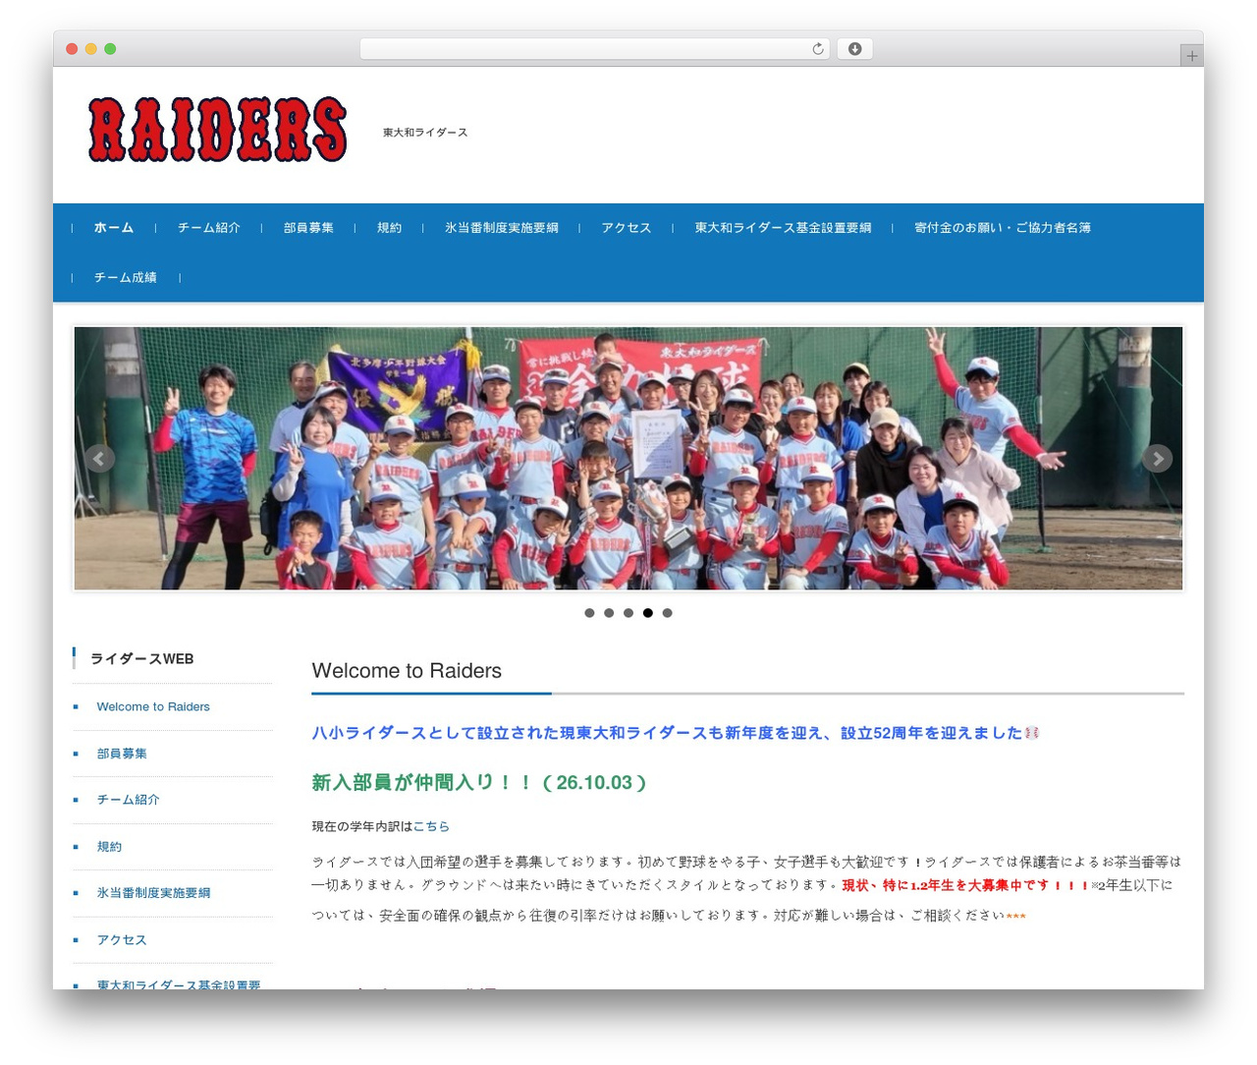Open 規約 in the blue nav bar

pyautogui.click(x=389, y=228)
